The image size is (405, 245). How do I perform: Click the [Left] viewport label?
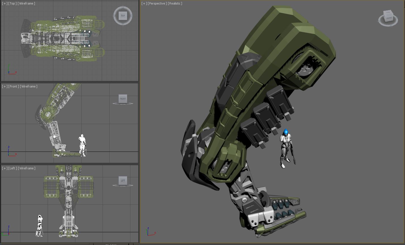point(12,168)
